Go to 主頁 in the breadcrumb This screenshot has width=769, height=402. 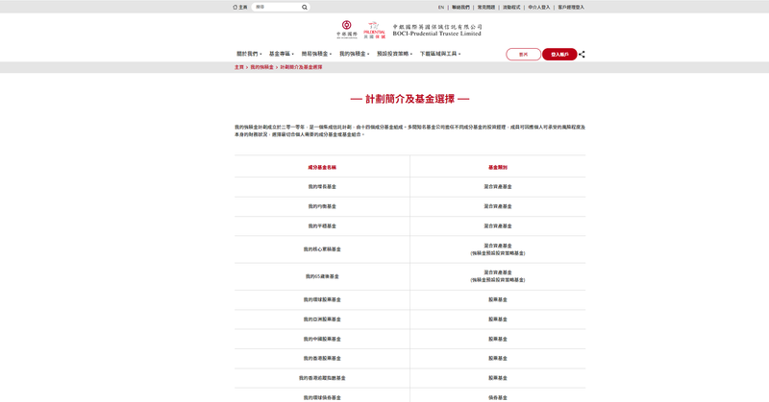[x=238, y=67]
